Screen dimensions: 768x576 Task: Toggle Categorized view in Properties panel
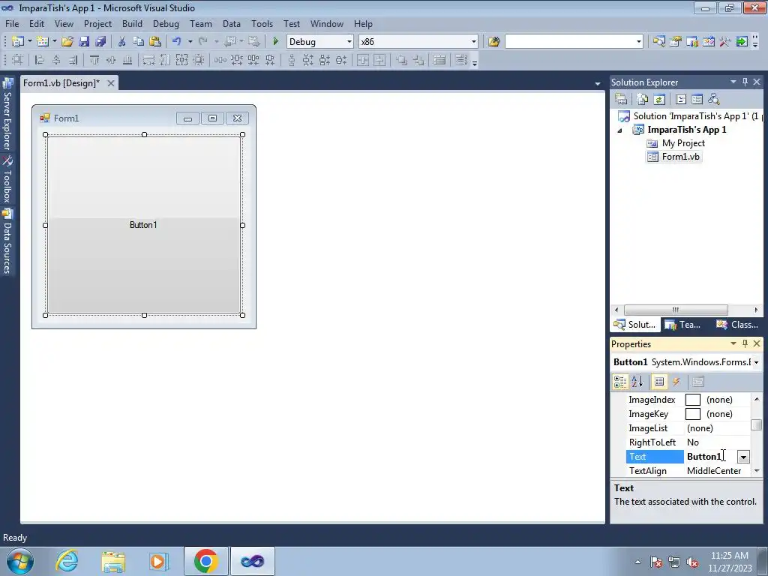click(620, 382)
